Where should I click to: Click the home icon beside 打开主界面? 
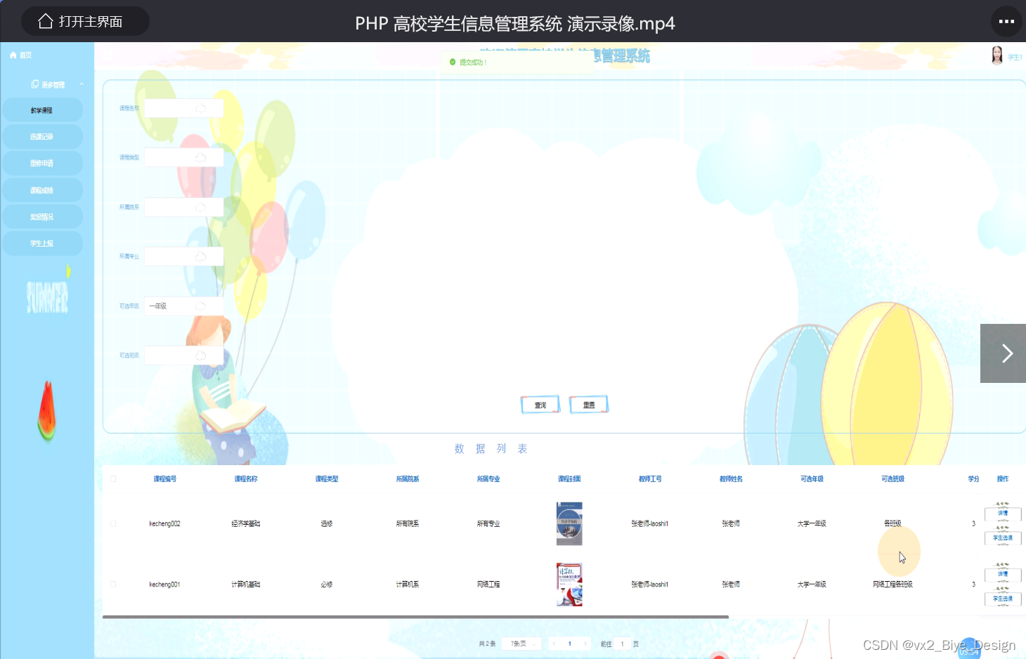[46, 21]
